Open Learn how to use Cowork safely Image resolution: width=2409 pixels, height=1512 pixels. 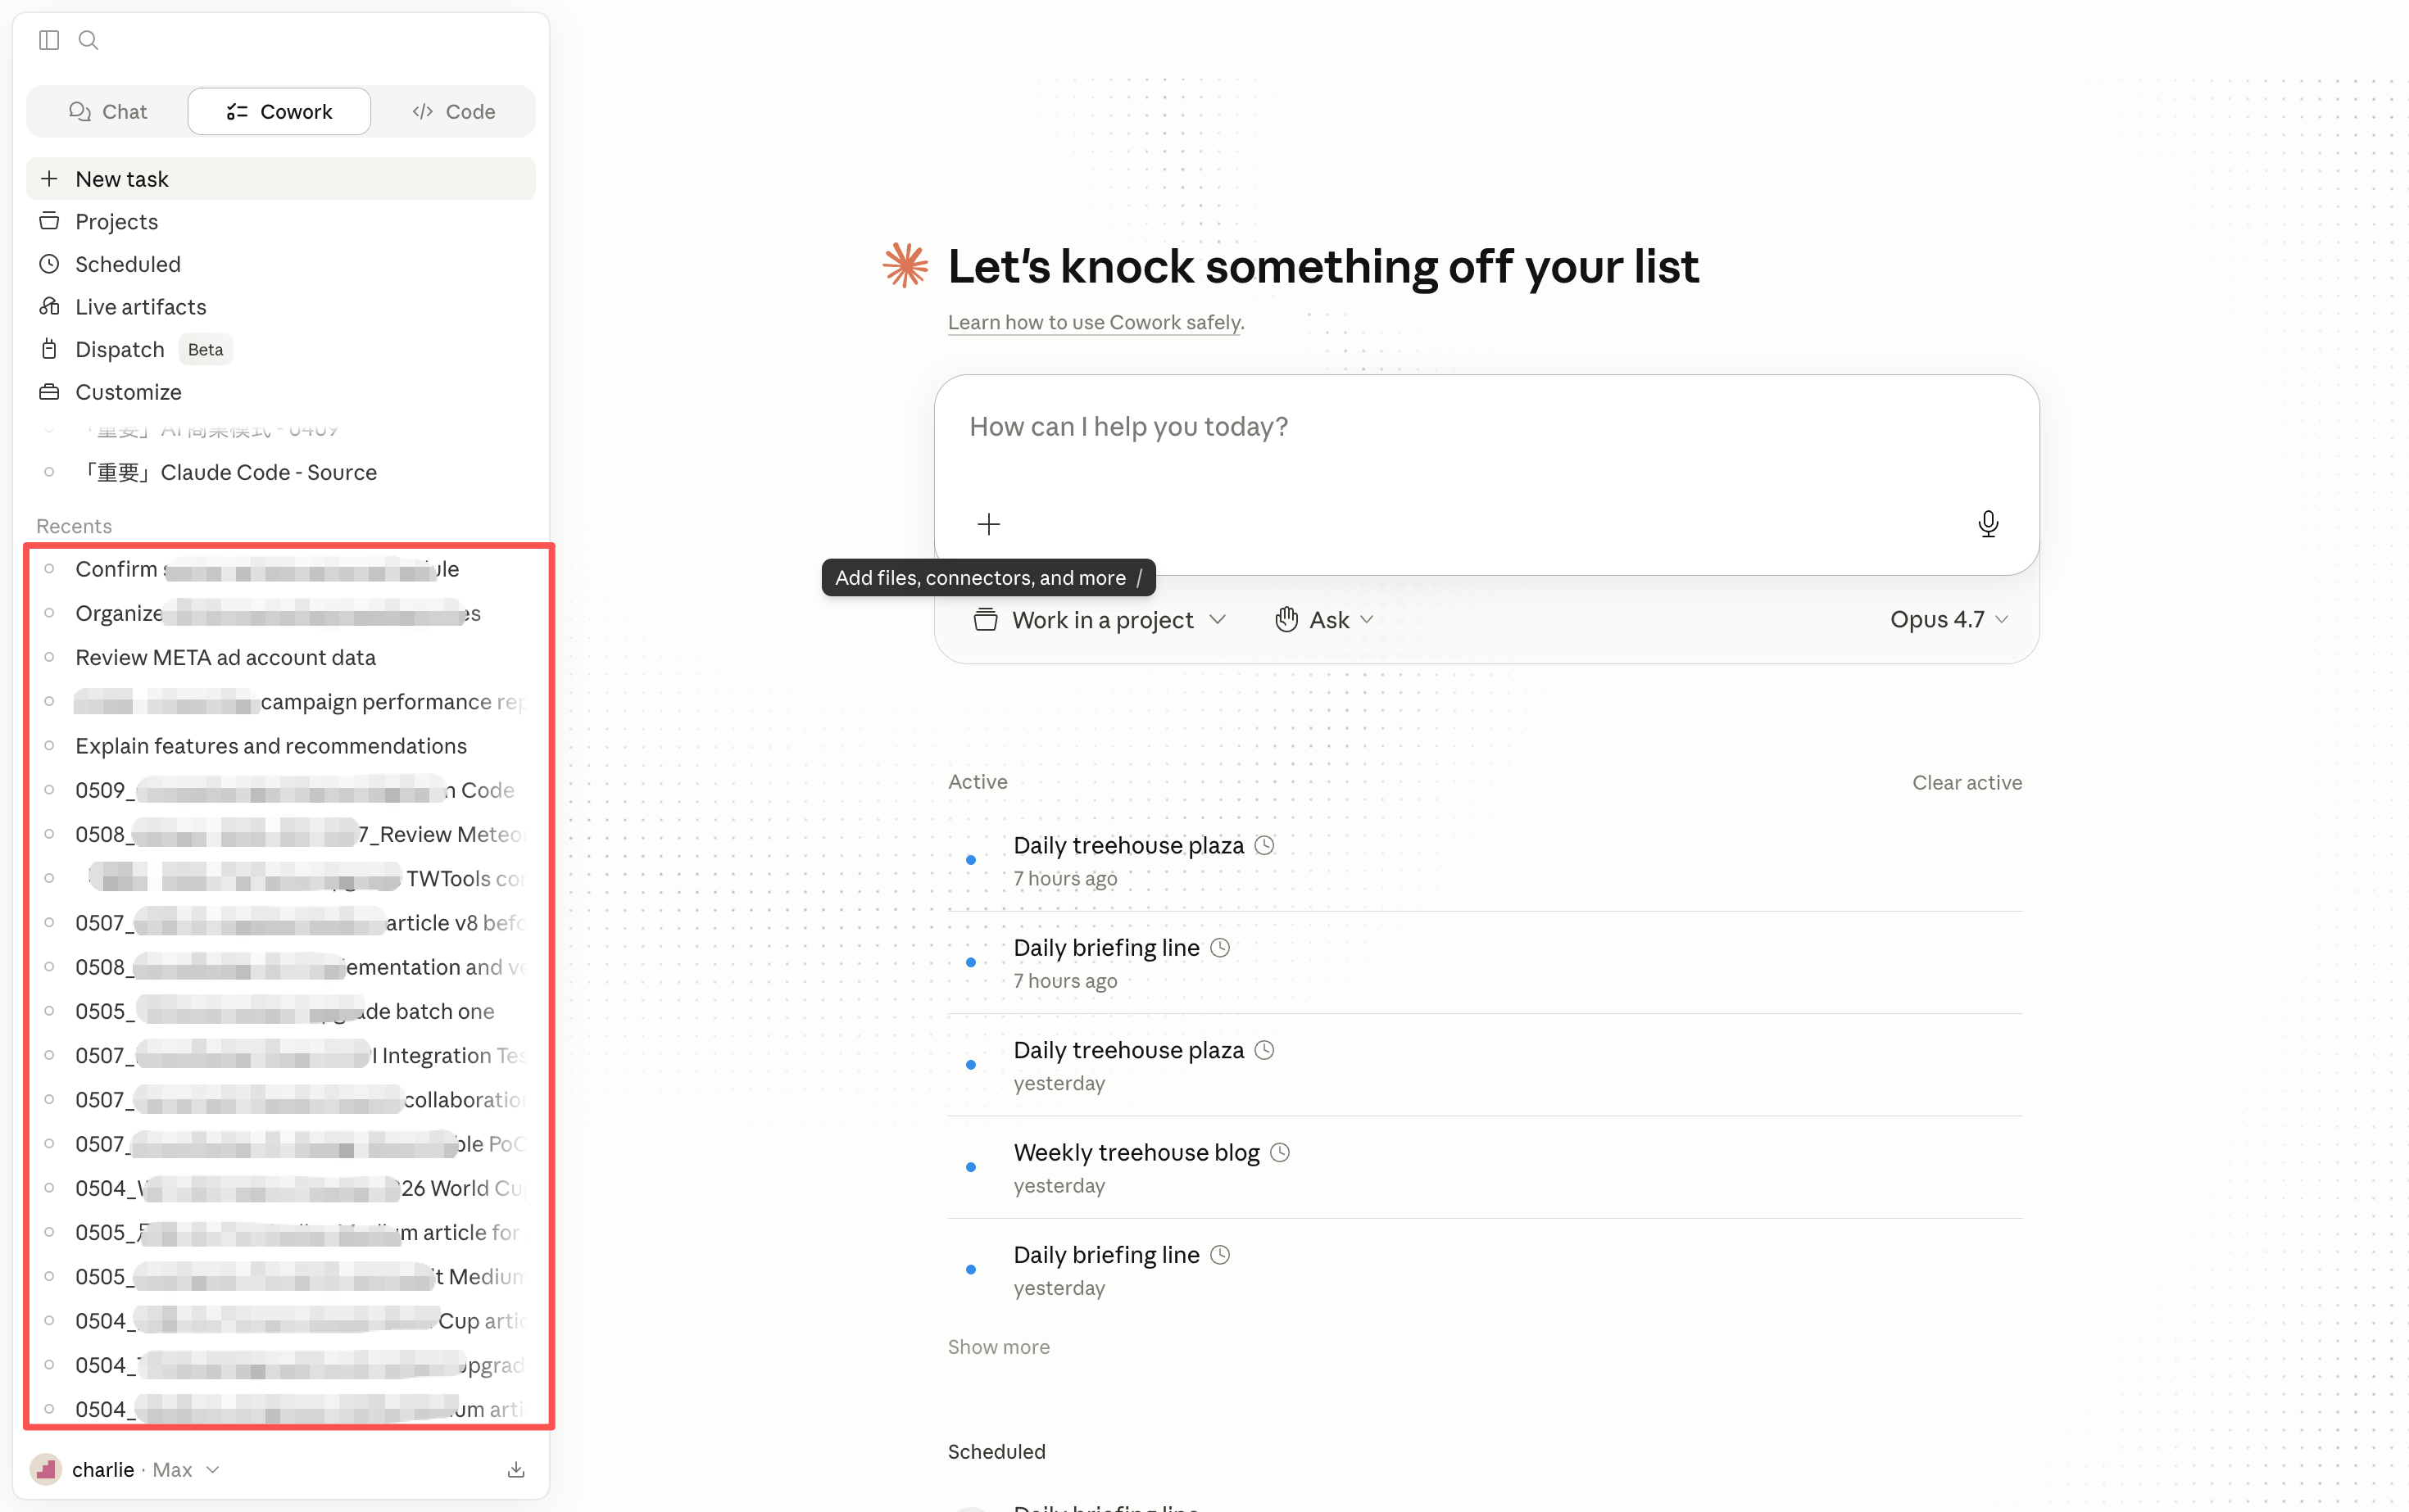point(1096,323)
